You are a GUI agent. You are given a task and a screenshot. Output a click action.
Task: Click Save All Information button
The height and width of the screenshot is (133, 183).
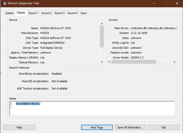click(130, 127)
